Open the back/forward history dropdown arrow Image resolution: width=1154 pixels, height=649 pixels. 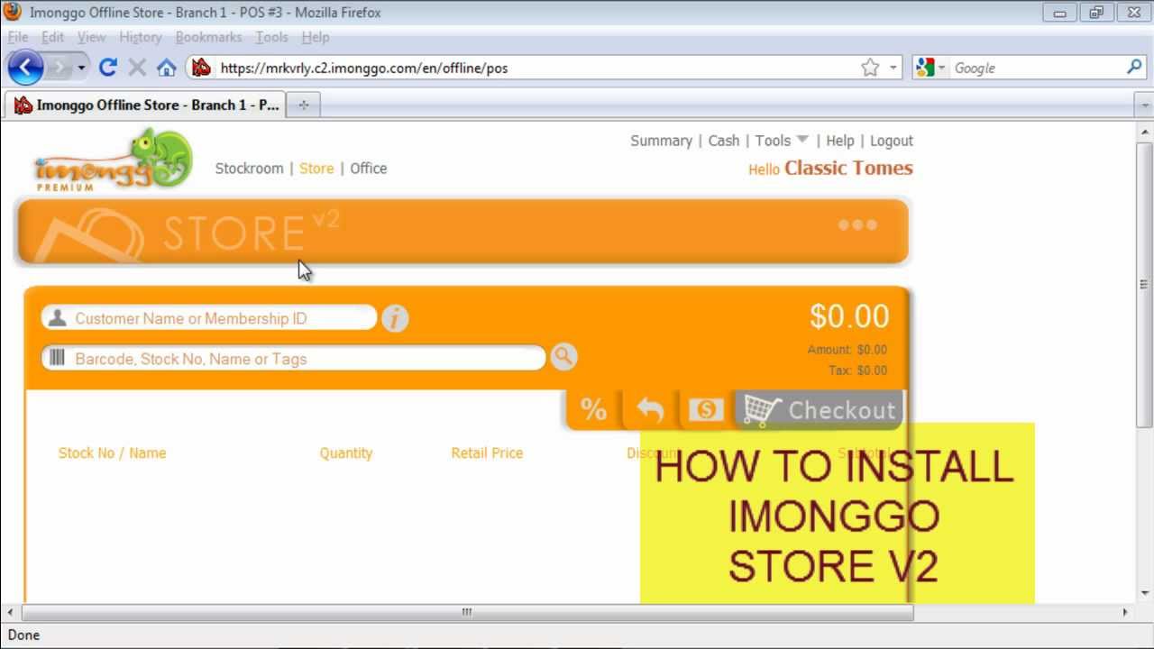[81, 68]
